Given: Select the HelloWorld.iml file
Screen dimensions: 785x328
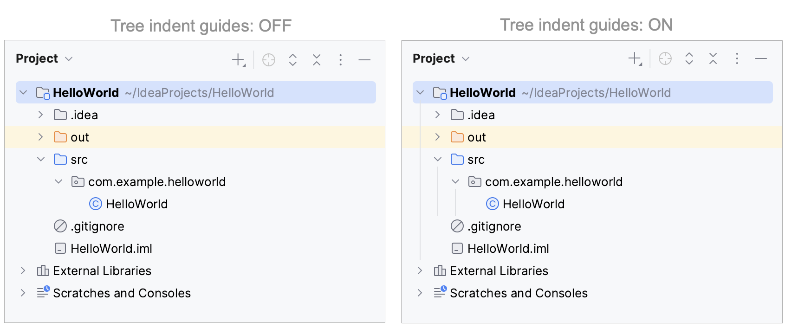Looking at the screenshot, I should (x=111, y=248).
